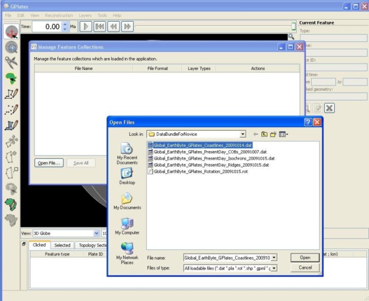Open the Edit menu

point(21,15)
